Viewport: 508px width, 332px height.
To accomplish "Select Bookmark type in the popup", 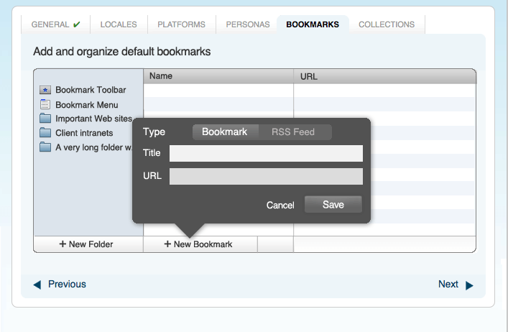I will pos(224,132).
